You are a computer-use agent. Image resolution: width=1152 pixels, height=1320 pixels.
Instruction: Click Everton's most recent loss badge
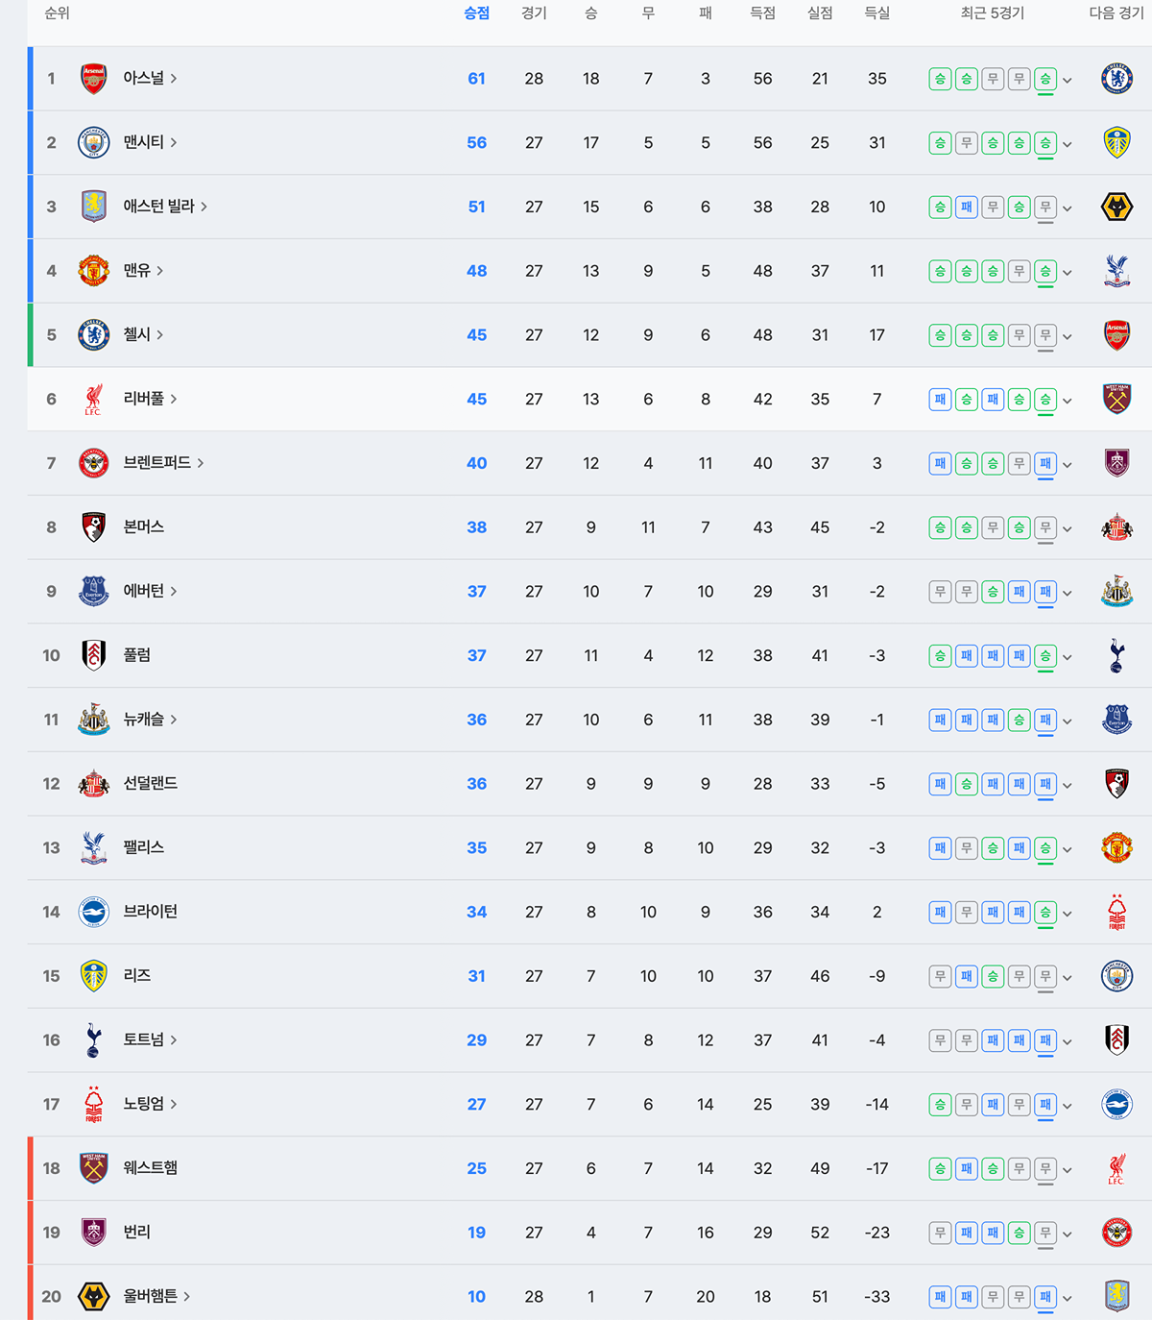pyautogui.click(x=1045, y=592)
